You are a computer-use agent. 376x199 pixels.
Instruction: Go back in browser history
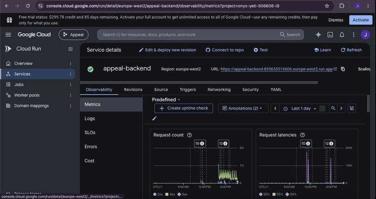[7, 6]
